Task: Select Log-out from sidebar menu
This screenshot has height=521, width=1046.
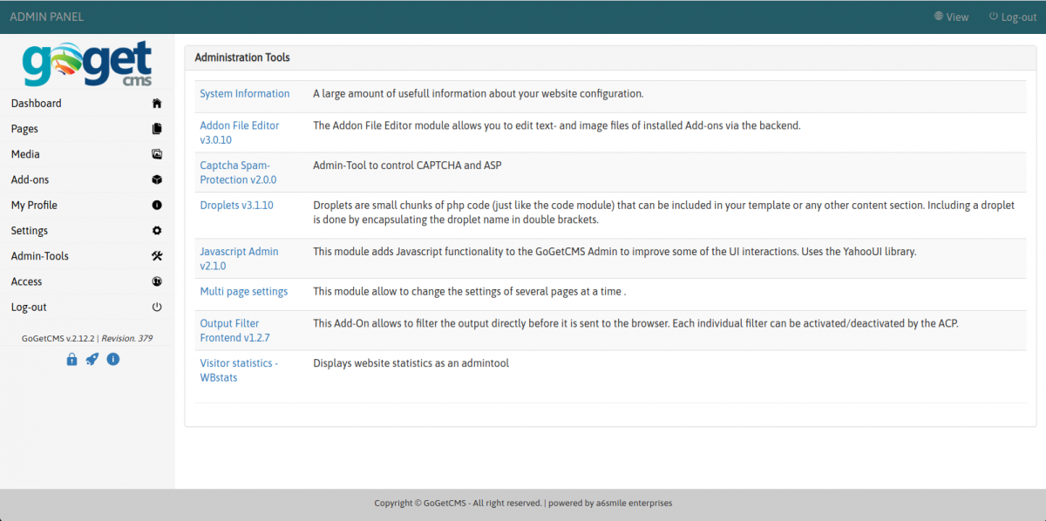Action: [29, 308]
